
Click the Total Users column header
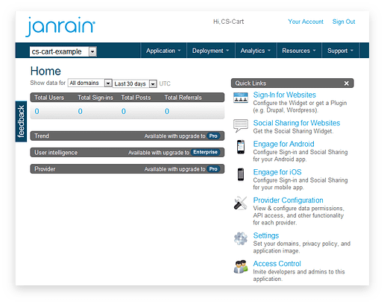pyautogui.click(x=49, y=98)
